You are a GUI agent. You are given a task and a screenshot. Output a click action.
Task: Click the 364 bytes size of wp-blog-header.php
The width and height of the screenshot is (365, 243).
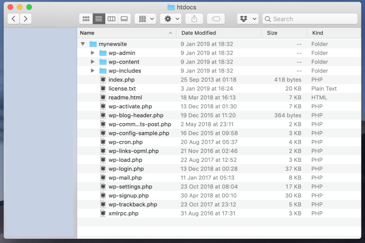point(287,115)
